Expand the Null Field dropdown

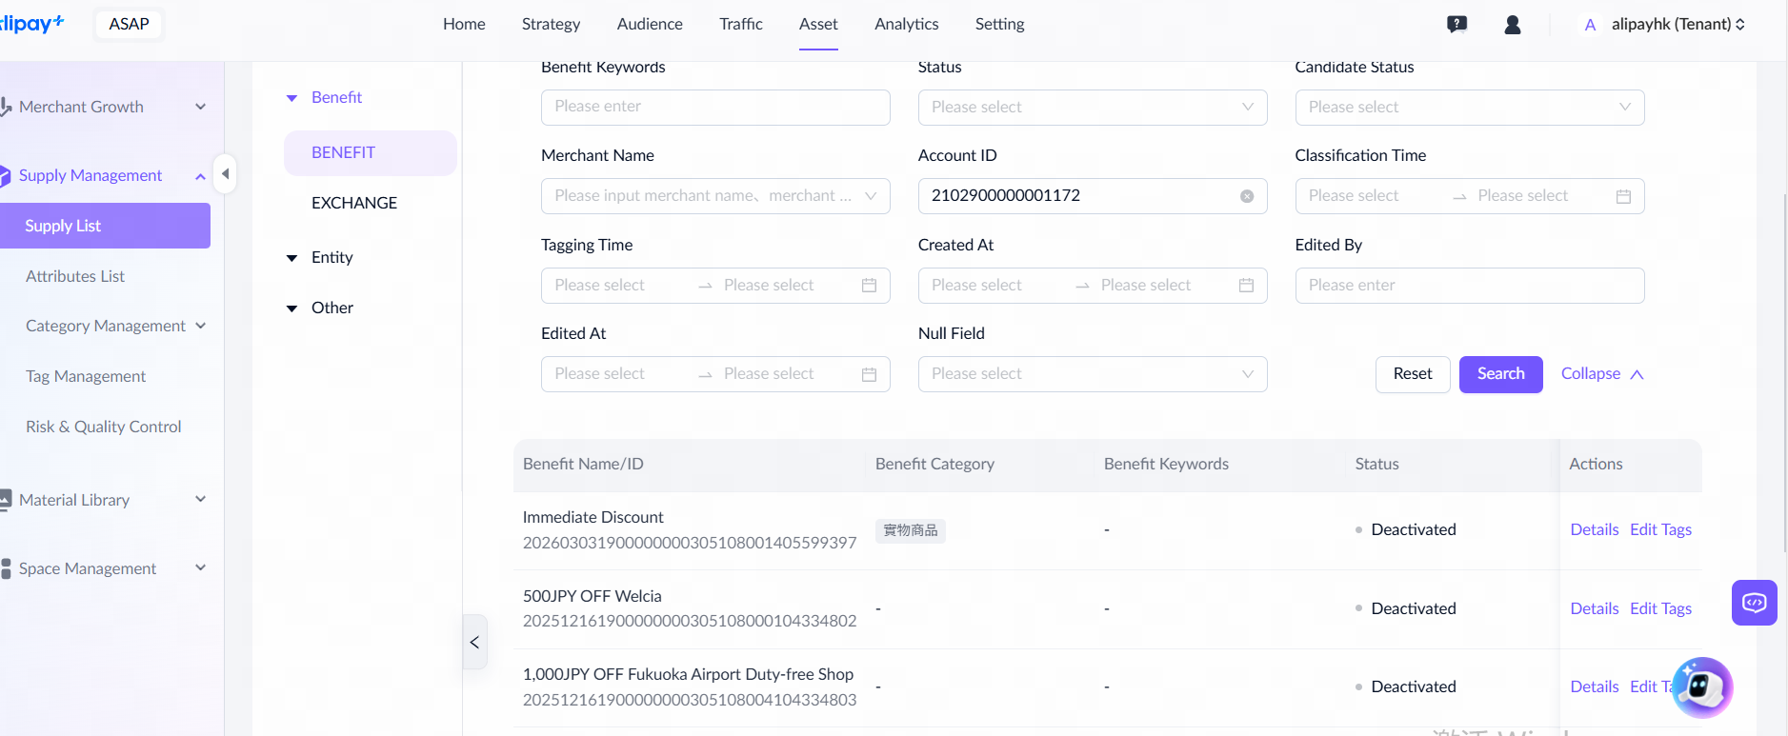(1092, 374)
